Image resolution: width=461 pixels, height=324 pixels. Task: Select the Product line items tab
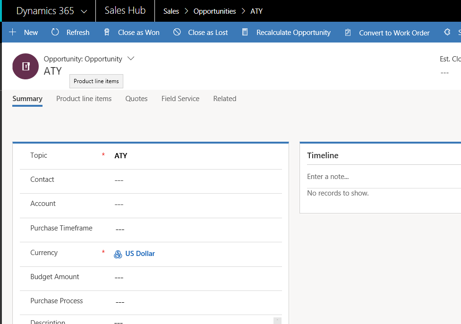[x=84, y=99]
